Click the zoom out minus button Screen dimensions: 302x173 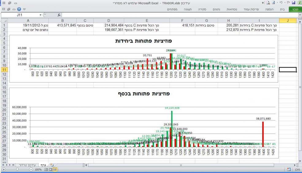click(31, 169)
